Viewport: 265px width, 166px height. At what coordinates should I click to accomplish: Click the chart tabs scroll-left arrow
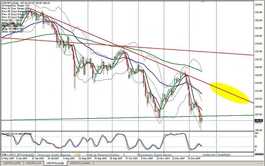pos(257,163)
